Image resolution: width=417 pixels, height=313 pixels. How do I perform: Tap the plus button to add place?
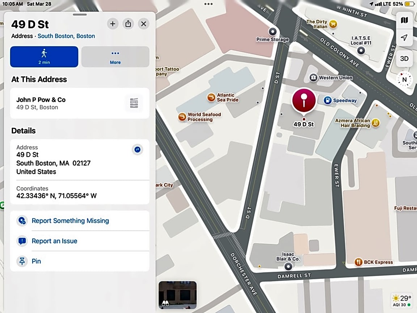coord(113,24)
